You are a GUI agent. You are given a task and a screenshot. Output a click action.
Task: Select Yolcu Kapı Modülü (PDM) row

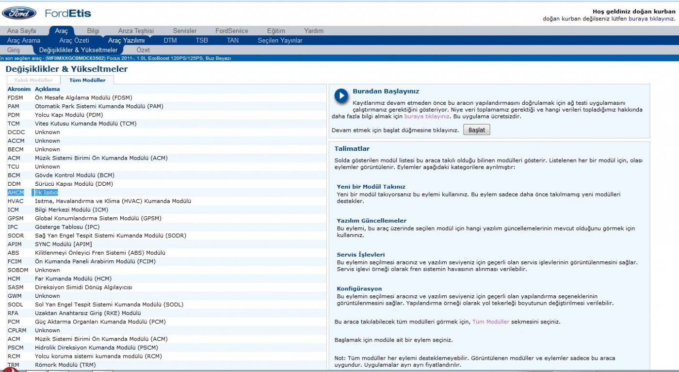click(x=166, y=115)
